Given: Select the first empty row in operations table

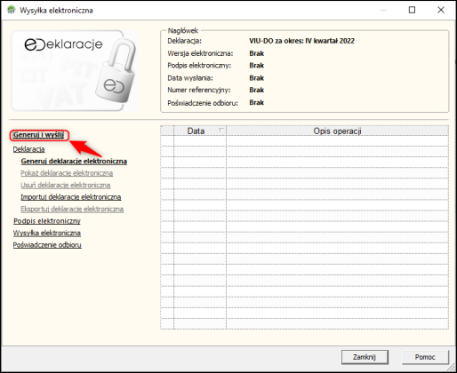Looking at the screenshot, I should pos(304,141).
